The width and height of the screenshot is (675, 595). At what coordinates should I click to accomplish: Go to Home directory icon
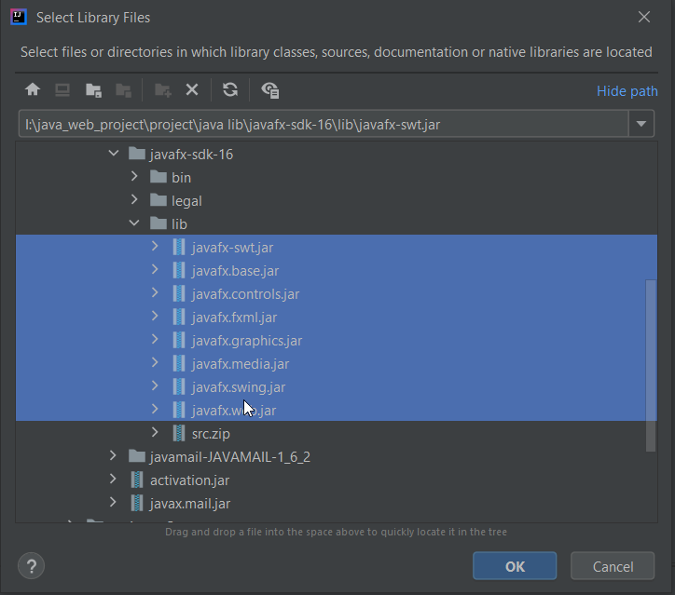33,89
